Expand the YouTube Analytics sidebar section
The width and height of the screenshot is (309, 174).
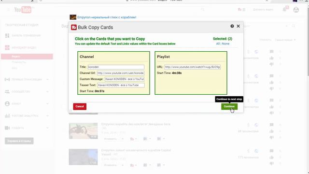pyautogui.click(x=47, y=116)
